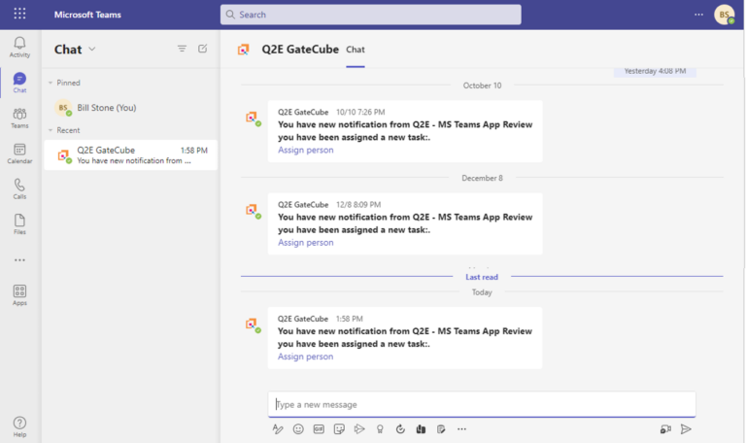746x443 pixels.
Task: Open the Q2E GateCube recent chat
Action: pos(131,155)
